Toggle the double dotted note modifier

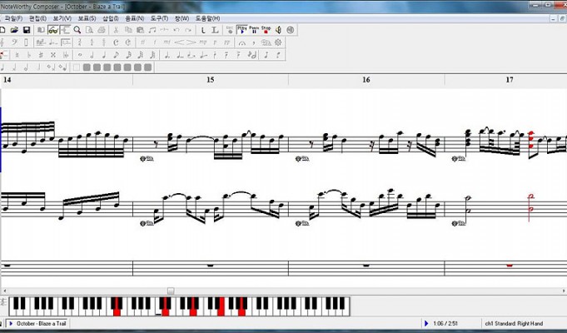pyautogui.click(x=179, y=55)
